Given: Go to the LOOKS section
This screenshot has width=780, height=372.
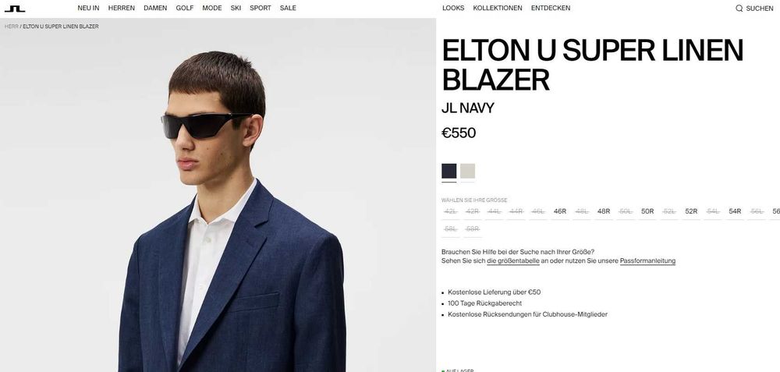Looking at the screenshot, I should click(453, 8).
